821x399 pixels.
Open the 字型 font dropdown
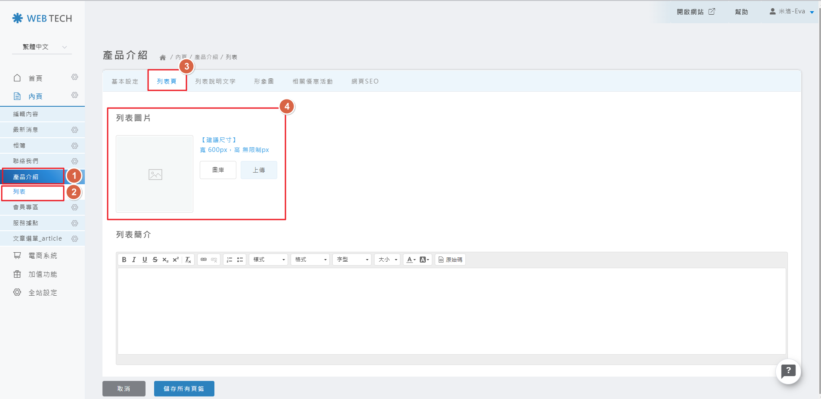[x=352, y=260]
